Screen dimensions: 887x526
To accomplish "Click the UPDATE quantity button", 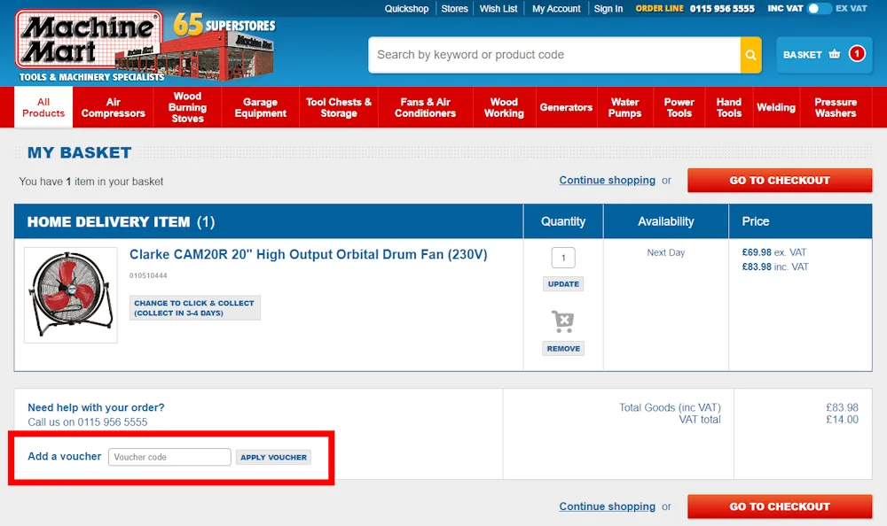I will coord(563,284).
